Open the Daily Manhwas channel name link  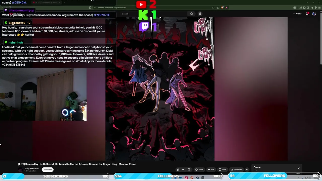(32, 168)
